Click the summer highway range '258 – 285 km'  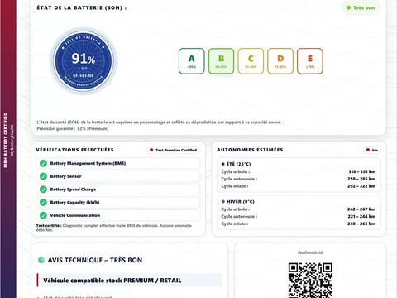361,179
